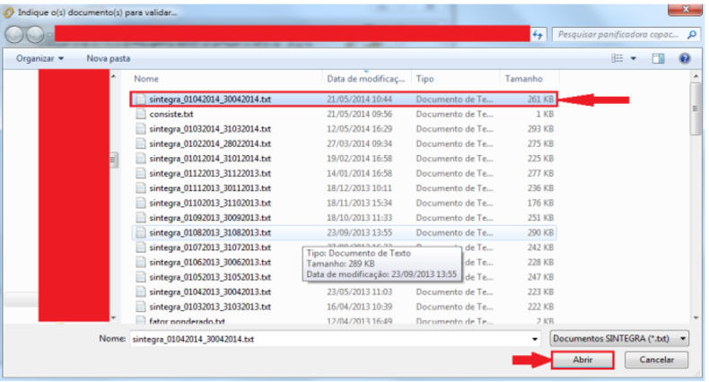709x382 pixels.
Task: Expand the Nome filename history dropdown arrow
Action: [x=535, y=339]
